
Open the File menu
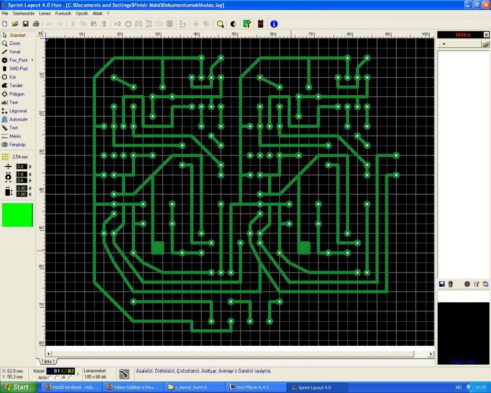tap(5, 14)
